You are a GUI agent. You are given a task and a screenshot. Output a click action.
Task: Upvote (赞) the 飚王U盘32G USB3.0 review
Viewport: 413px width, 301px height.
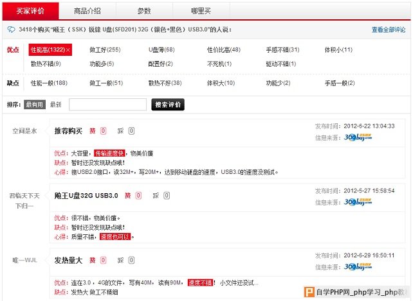[129, 195]
